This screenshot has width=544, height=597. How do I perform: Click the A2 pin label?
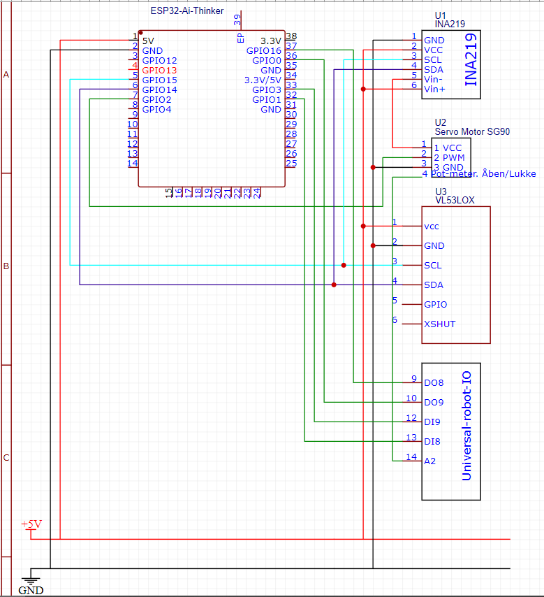coord(430,461)
